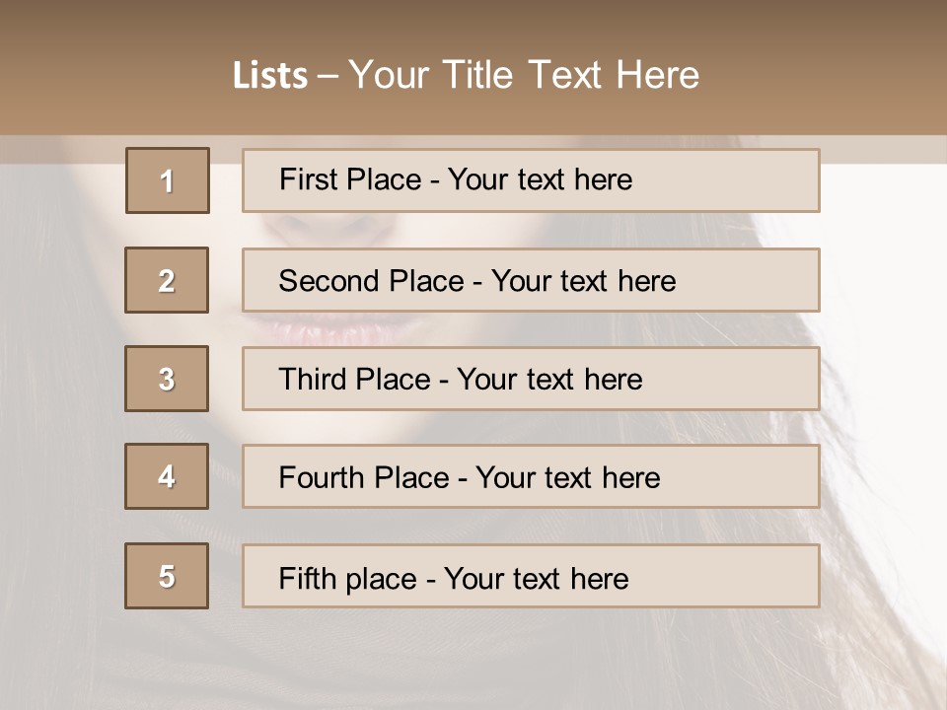Image resolution: width=947 pixels, height=710 pixels.
Task: Select "Your Title Text Here" in the title
Action: (x=524, y=75)
